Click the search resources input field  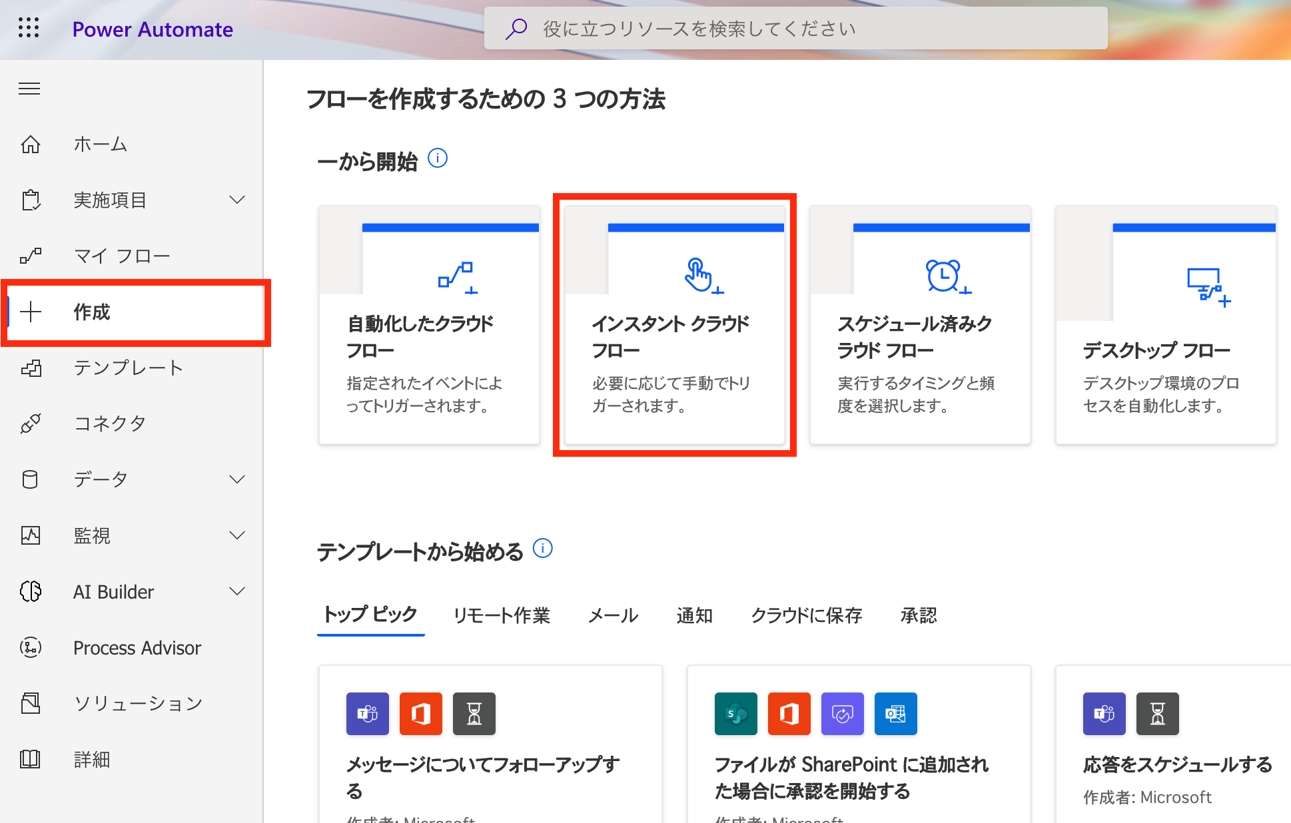point(795,28)
